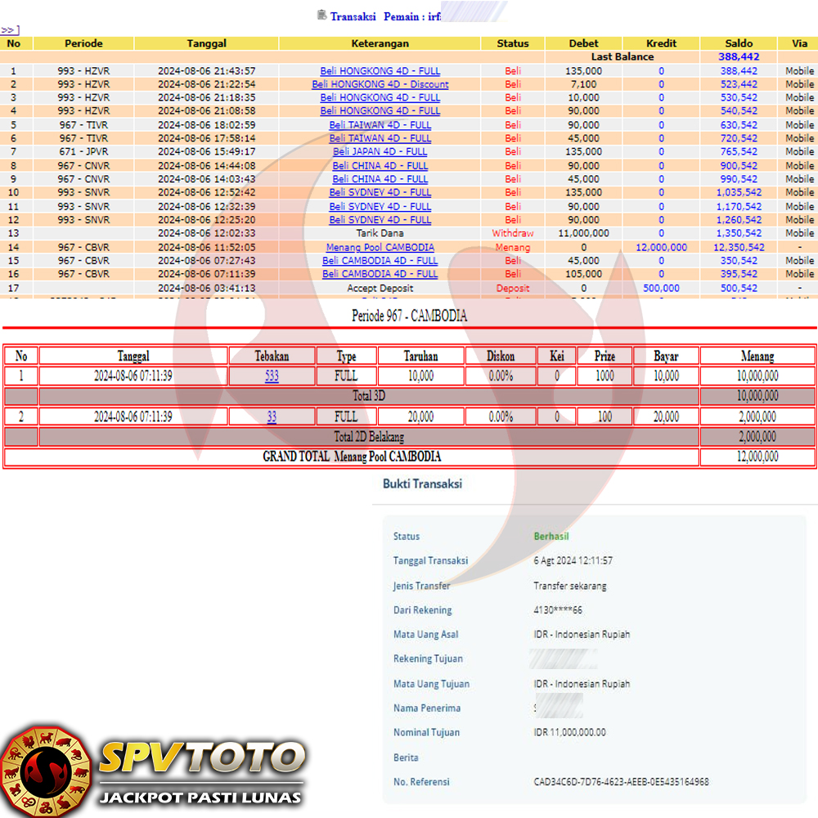Open Beli SYDNEY 4D - FULL at 12:52:42

380,193
